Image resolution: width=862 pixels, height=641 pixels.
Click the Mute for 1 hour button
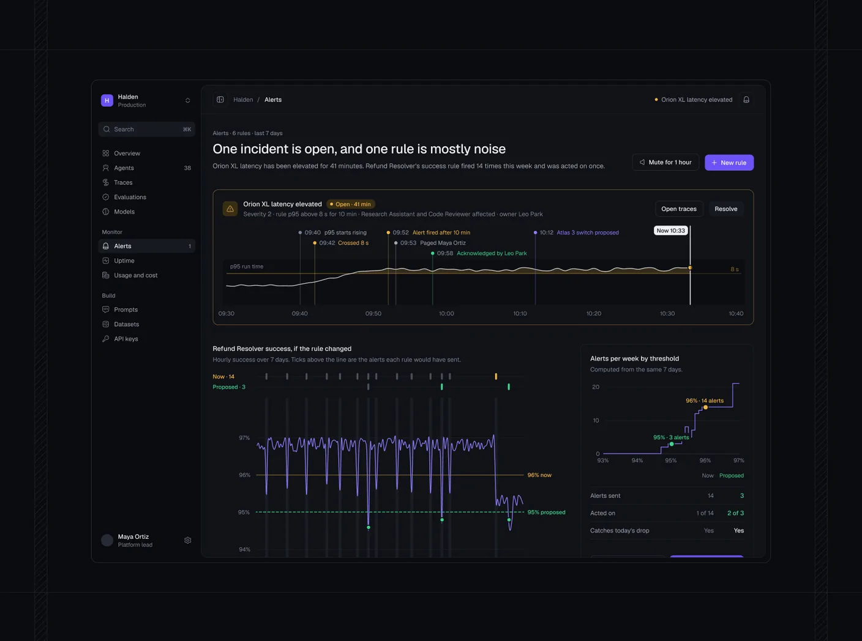[x=665, y=163]
